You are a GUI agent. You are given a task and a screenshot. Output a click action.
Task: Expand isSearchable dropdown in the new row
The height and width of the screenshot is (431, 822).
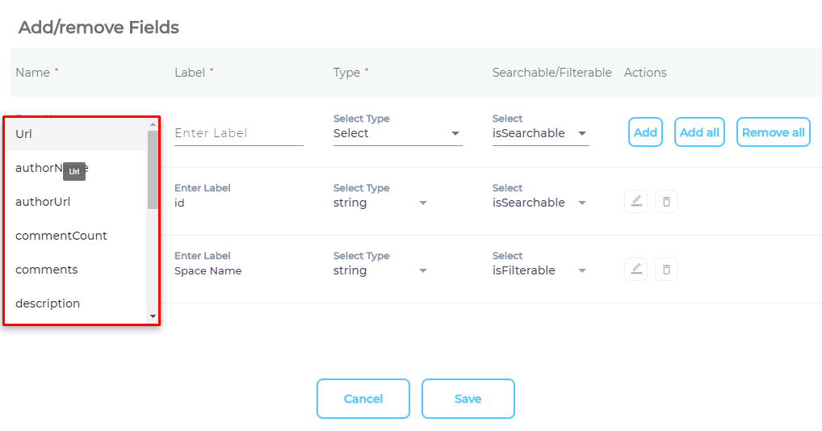[x=540, y=133]
